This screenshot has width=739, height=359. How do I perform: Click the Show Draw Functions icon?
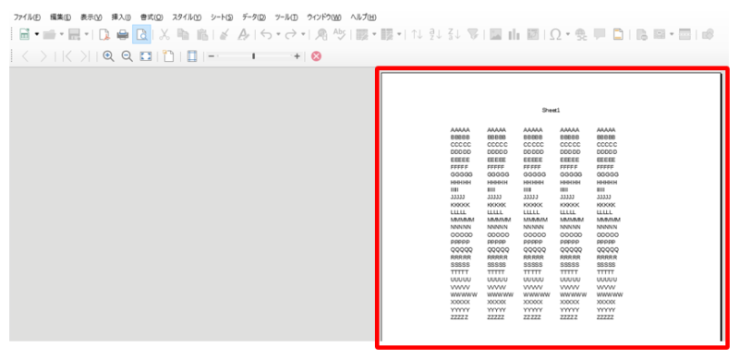click(x=708, y=34)
